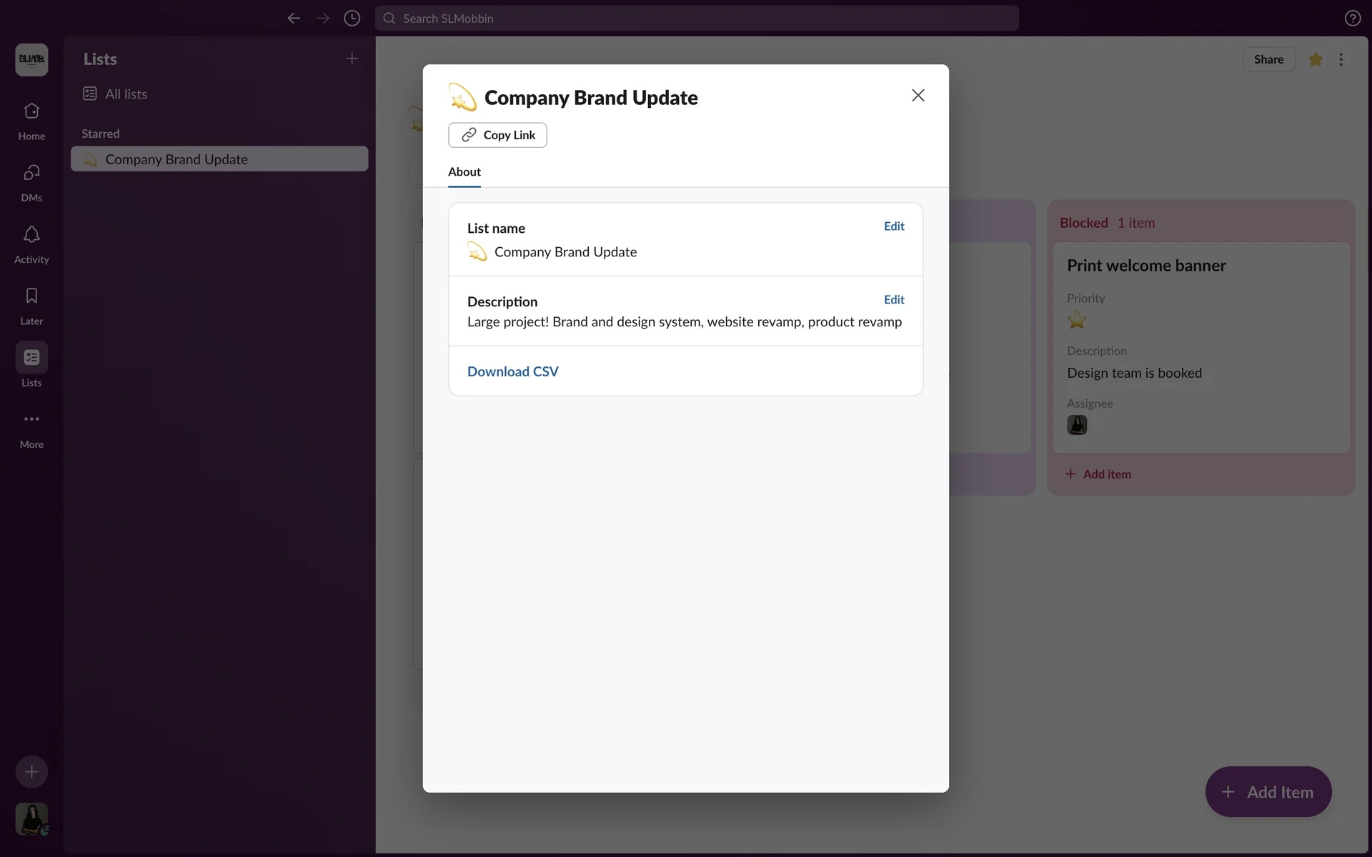
Task: Open list three-dot options menu
Action: 1341,59
